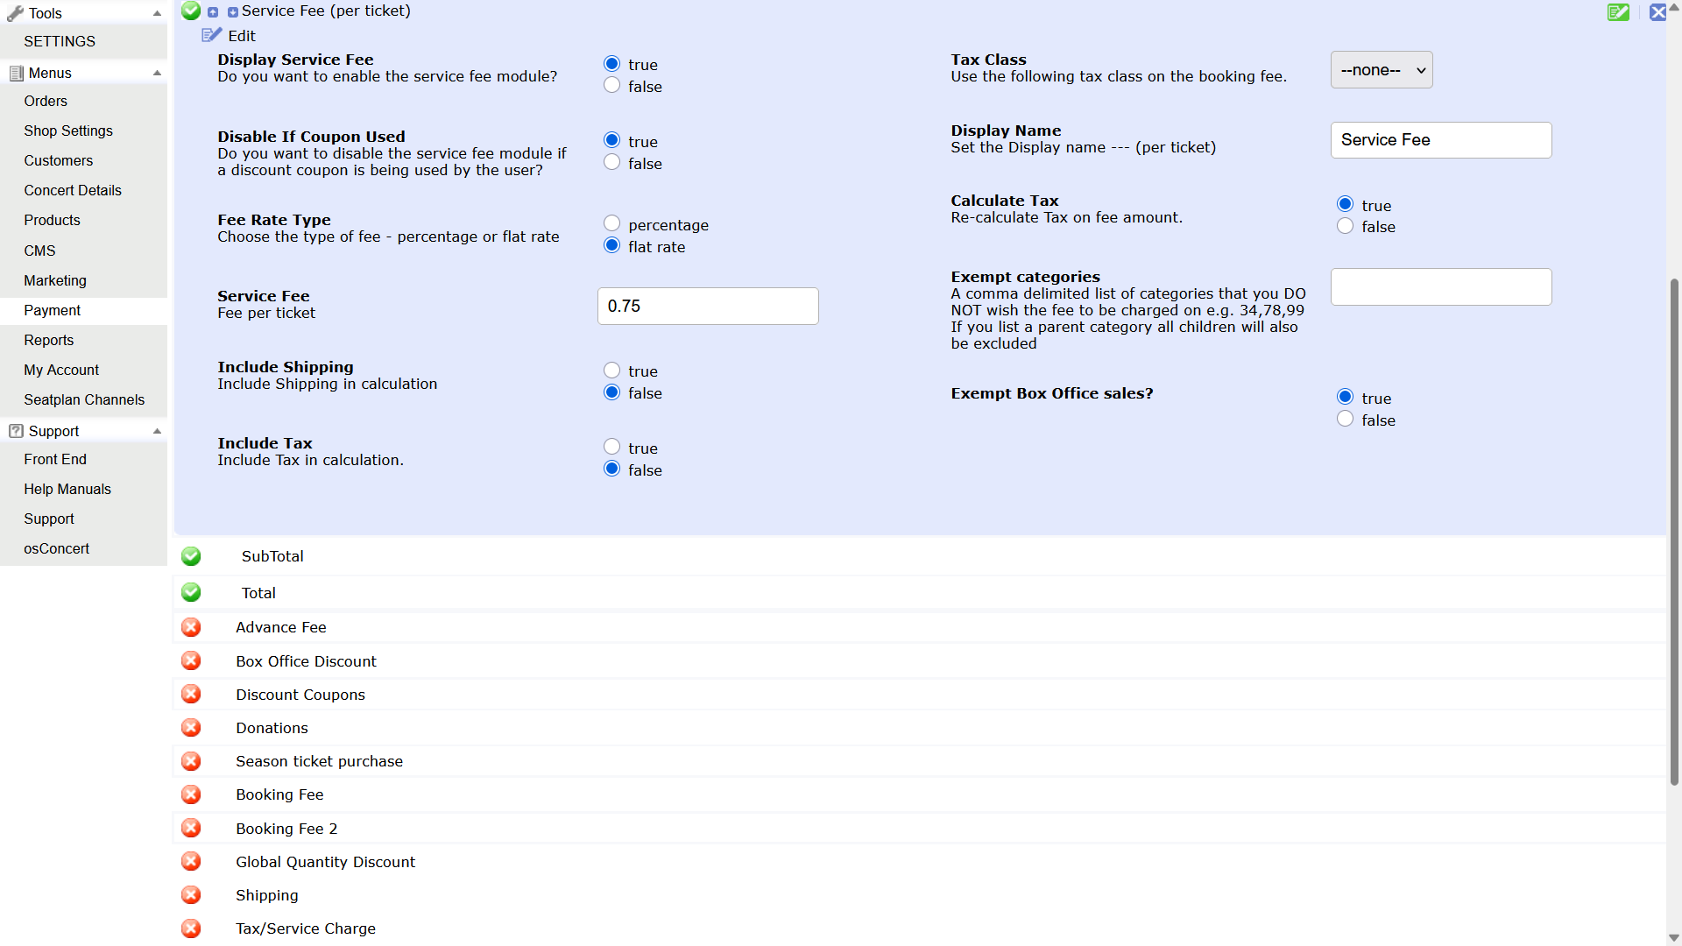Click the red X icon next to Shipping
1682x946 pixels.
pyautogui.click(x=191, y=895)
